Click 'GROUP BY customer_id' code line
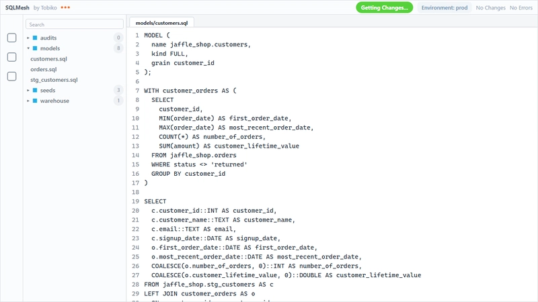 (188, 174)
